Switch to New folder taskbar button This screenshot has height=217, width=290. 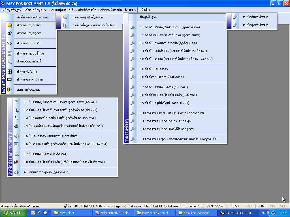pos(71,213)
